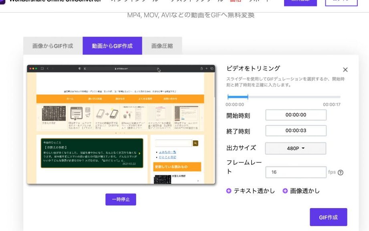
Task: Add a text watermark with テキスト透かし
Action: coord(251,191)
